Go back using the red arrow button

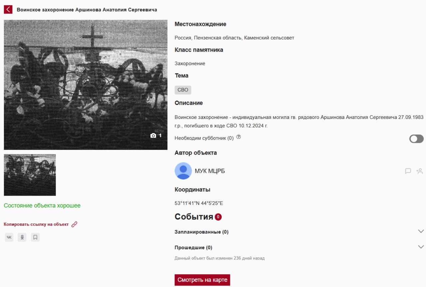(8, 10)
